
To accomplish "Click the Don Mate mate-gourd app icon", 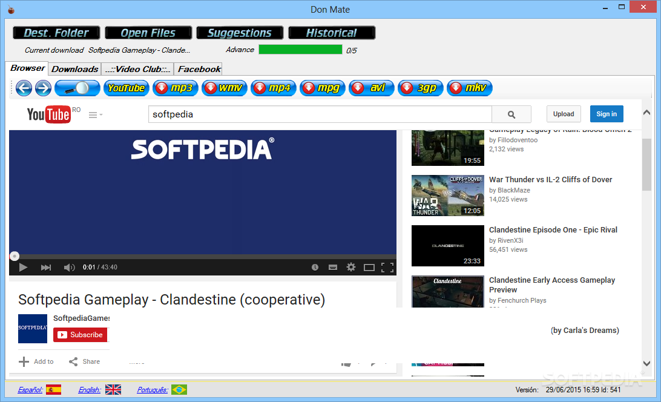I will pyautogui.click(x=12, y=10).
